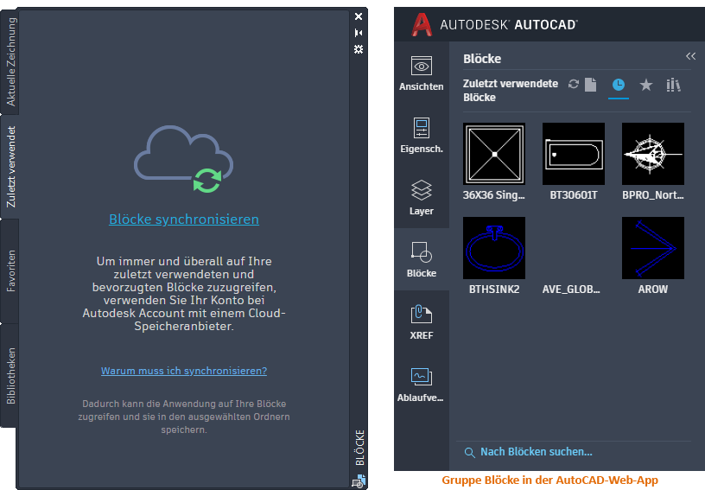Select the AROW block thumbnail
705x490 pixels.
(x=653, y=248)
